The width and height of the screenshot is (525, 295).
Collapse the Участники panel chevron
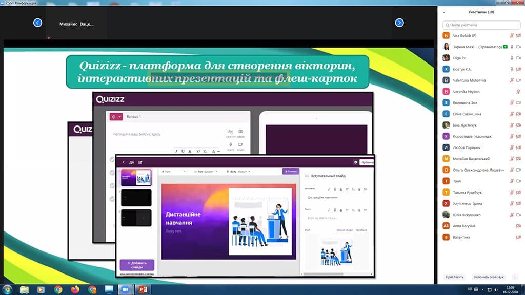tap(444, 12)
